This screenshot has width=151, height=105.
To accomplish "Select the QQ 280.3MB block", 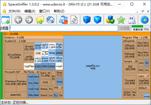I will click(x=130, y=68).
